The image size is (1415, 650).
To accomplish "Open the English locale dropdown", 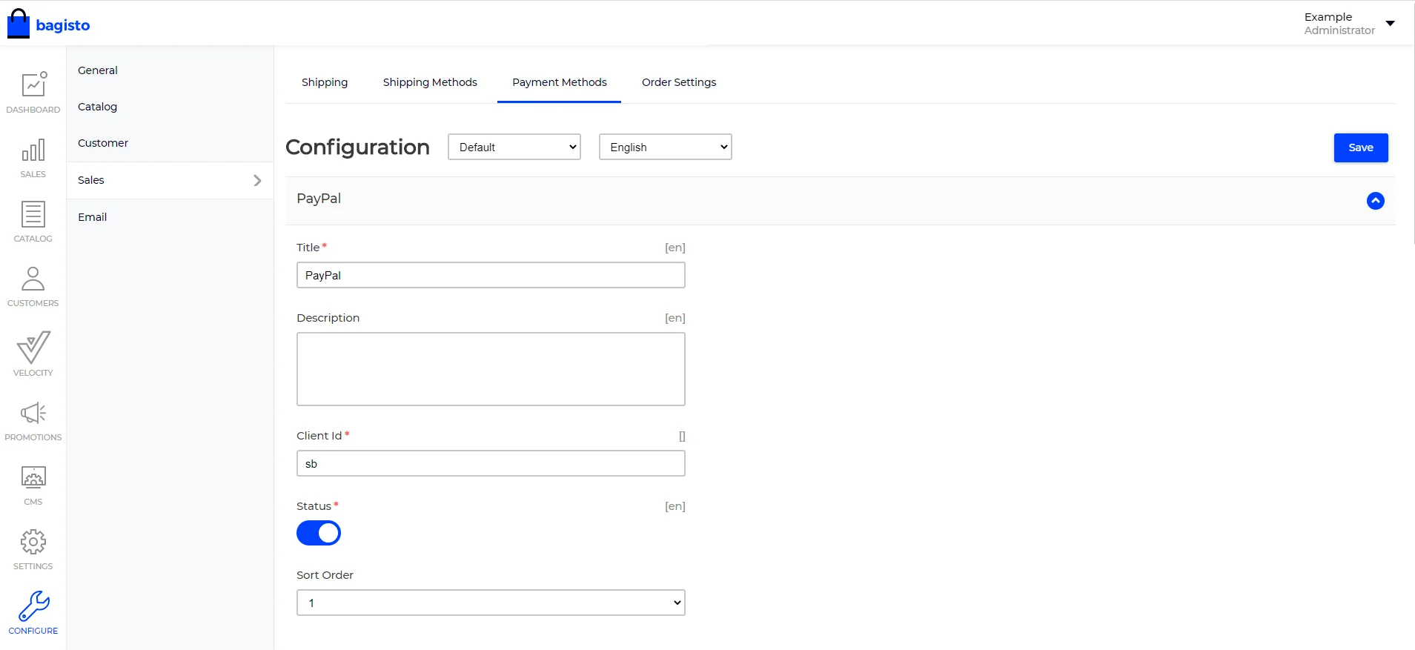I will (665, 147).
